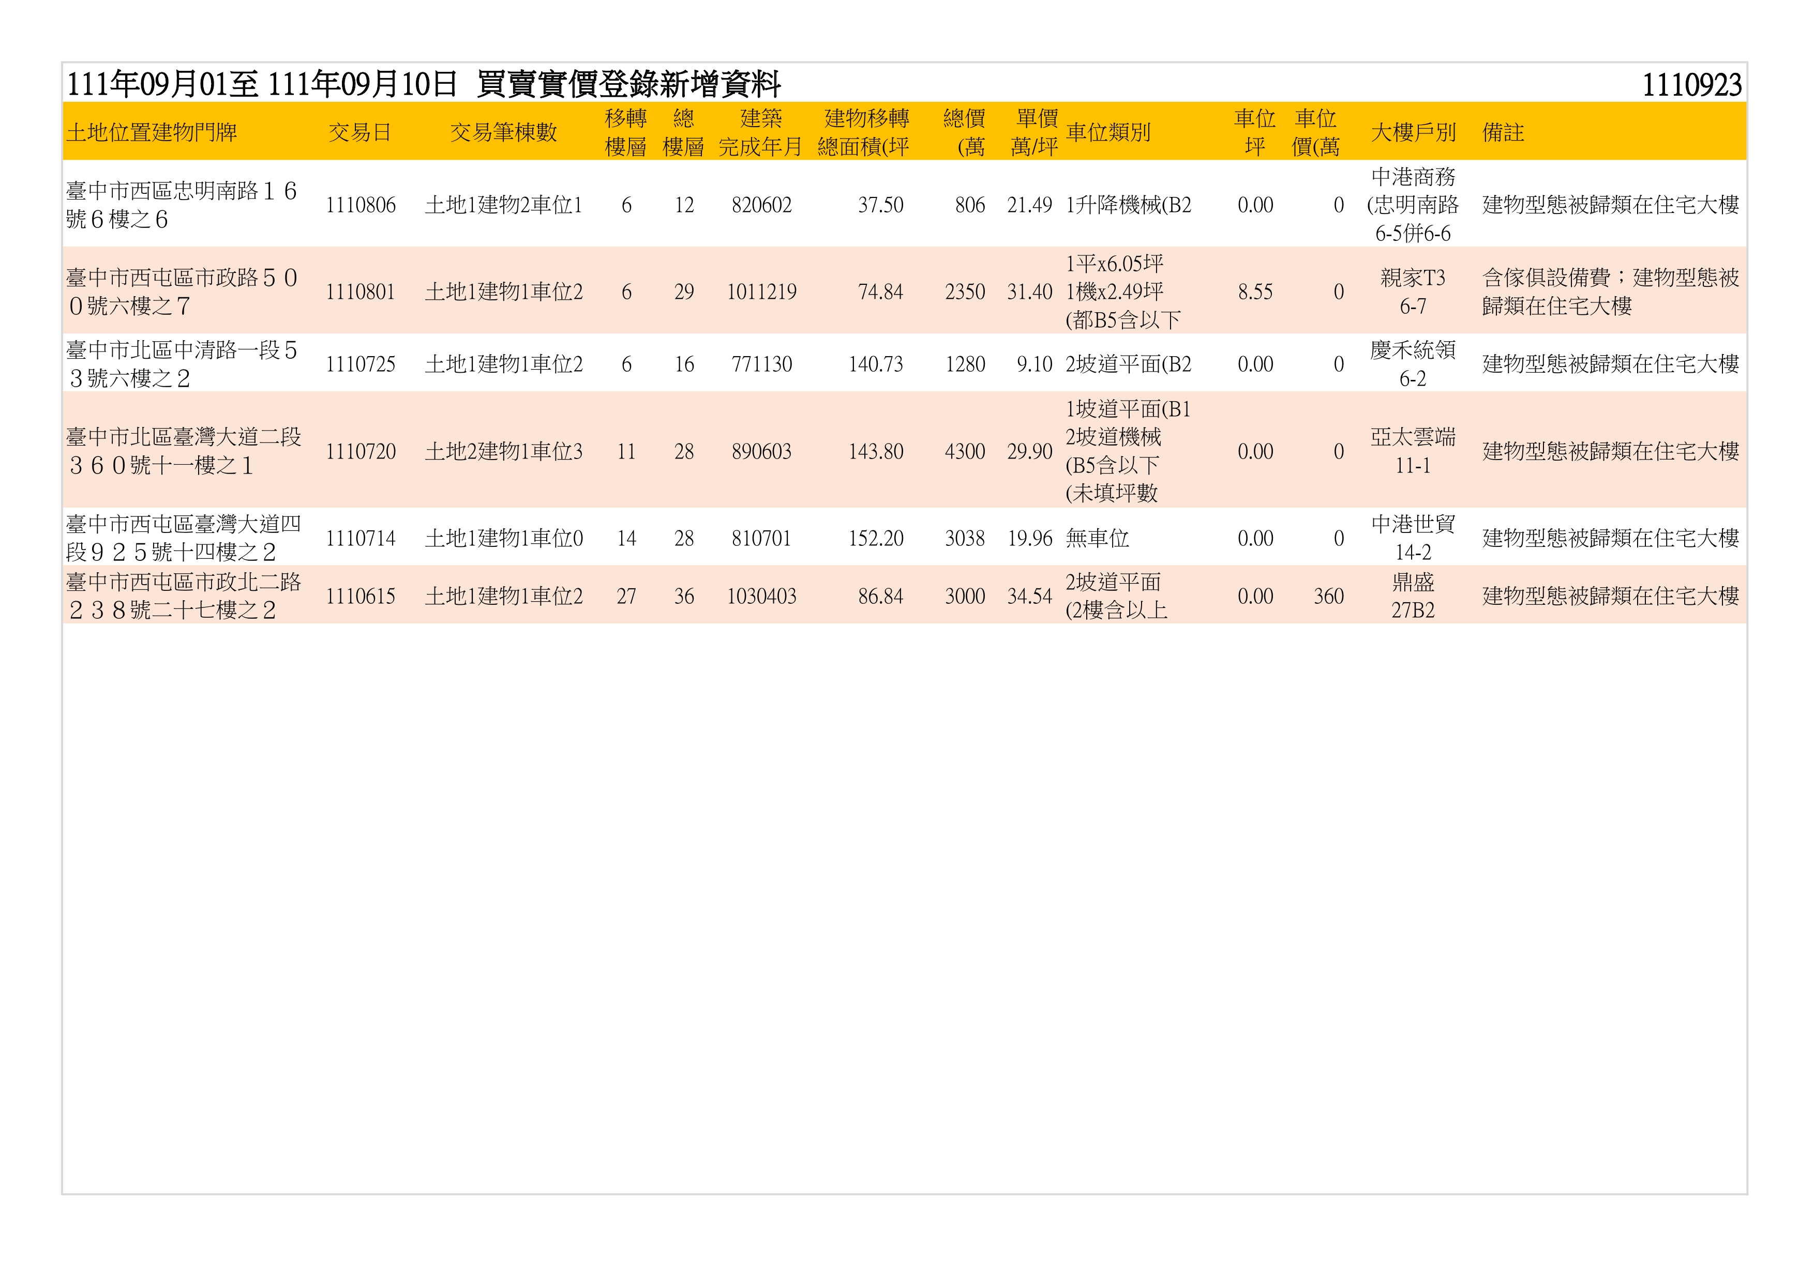Select address '臺中市西屯區臺灣大道四段925號十四樓之2'
The image size is (1814, 1282).
183,538
